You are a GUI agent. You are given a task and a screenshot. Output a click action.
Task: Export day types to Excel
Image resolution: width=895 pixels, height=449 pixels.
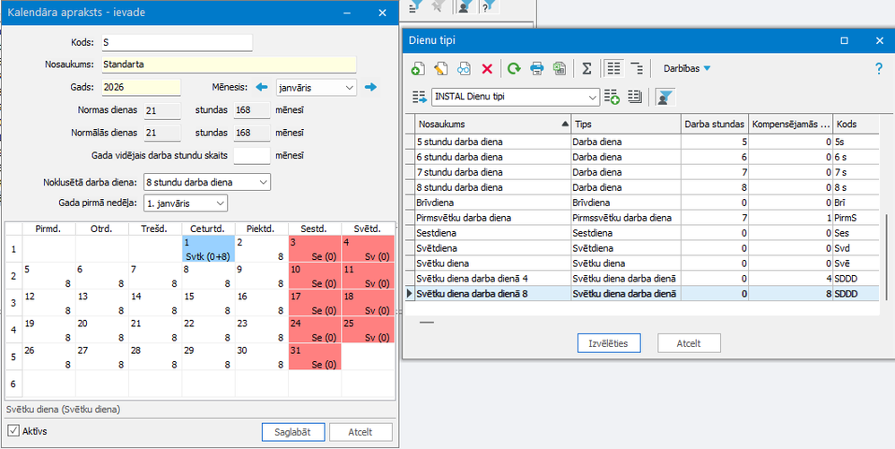pos(559,69)
